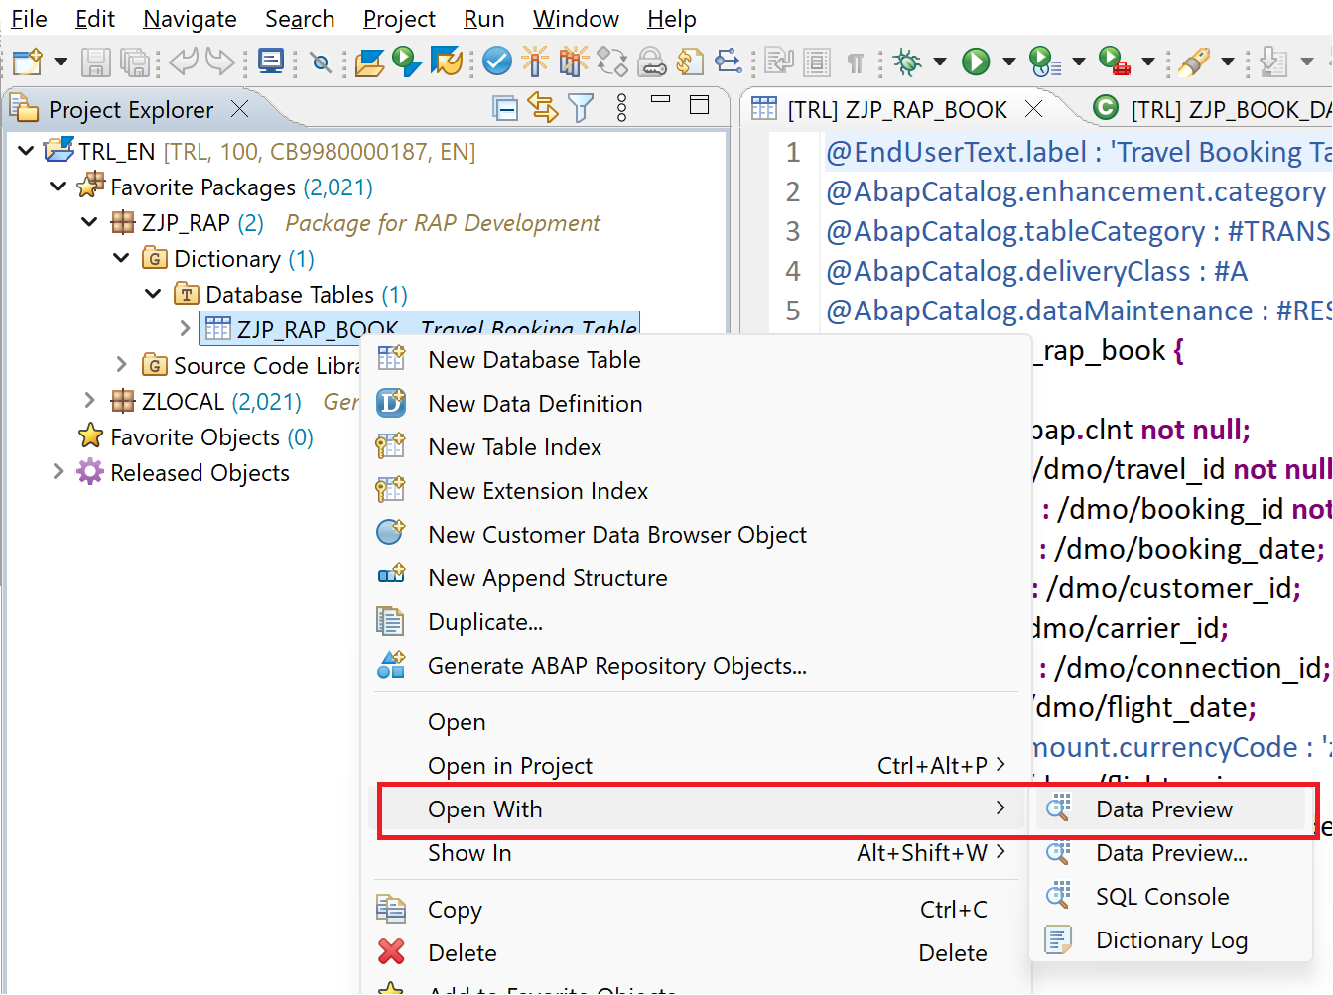This screenshot has height=995, width=1333.
Task: Open the New wizard dropdown arrow
Action: pyautogui.click(x=60, y=62)
